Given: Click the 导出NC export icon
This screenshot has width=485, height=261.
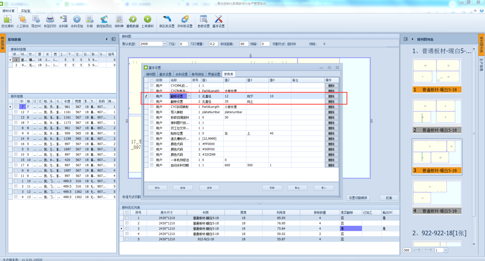Looking at the screenshot, I should pyautogui.click(x=36, y=20).
